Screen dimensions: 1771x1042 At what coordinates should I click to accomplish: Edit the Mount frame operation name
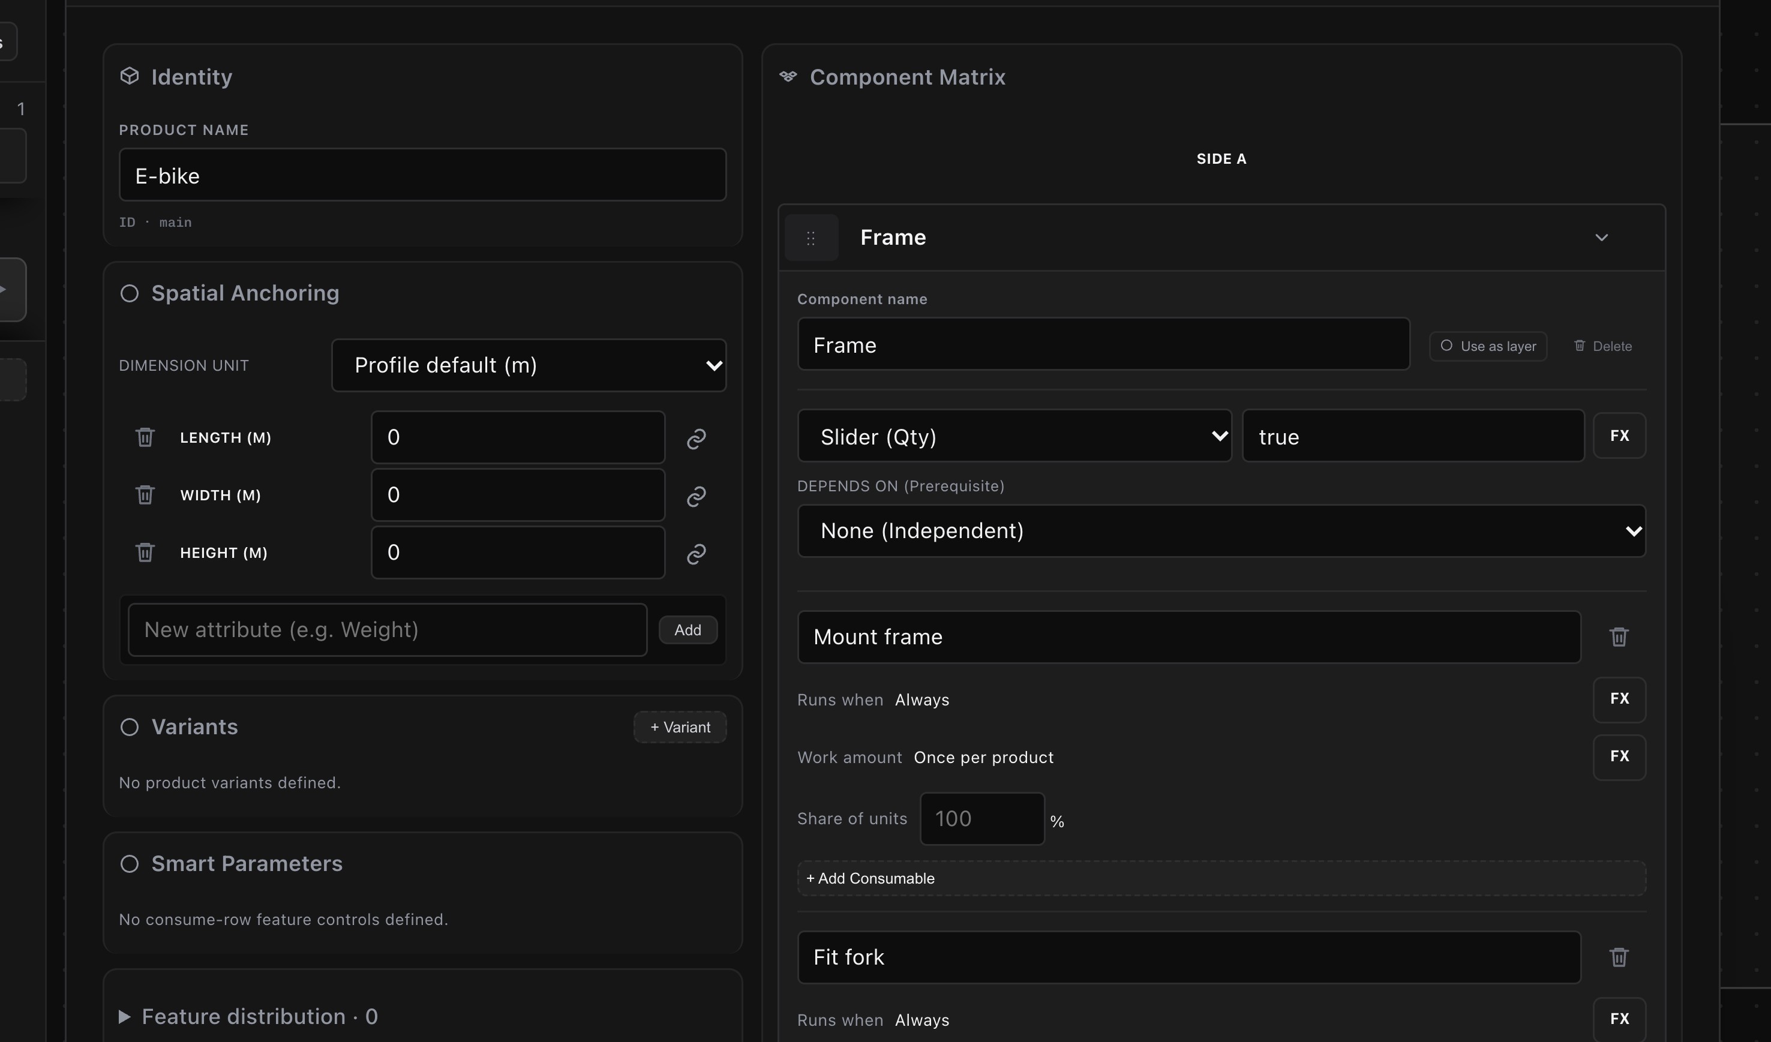[1189, 636]
